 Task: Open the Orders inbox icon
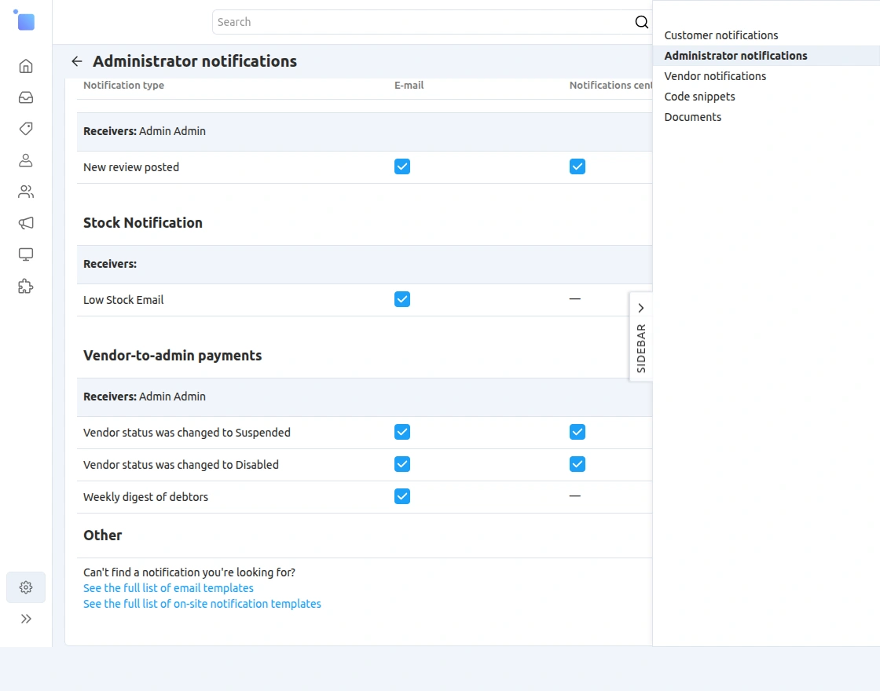pos(26,97)
